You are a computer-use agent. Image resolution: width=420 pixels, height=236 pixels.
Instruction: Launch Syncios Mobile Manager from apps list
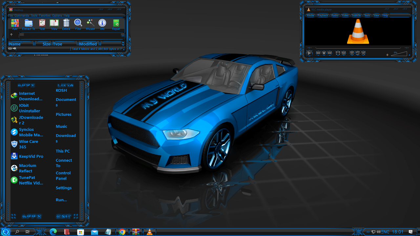tap(27, 132)
